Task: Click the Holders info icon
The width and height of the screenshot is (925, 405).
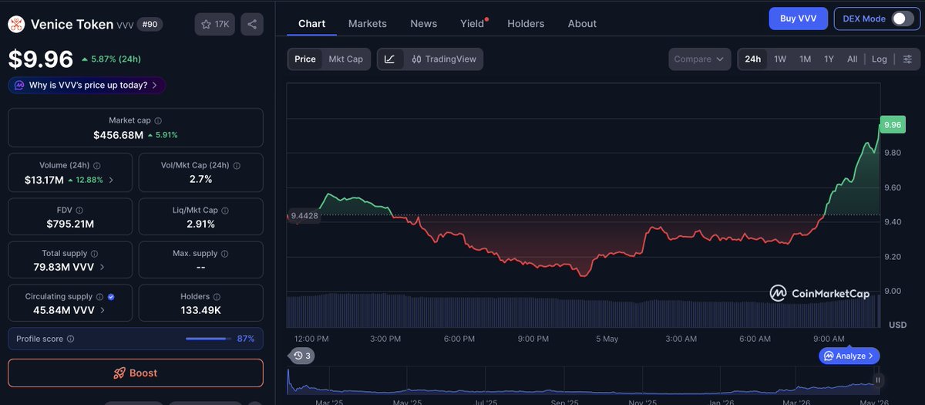Action: (x=217, y=297)
